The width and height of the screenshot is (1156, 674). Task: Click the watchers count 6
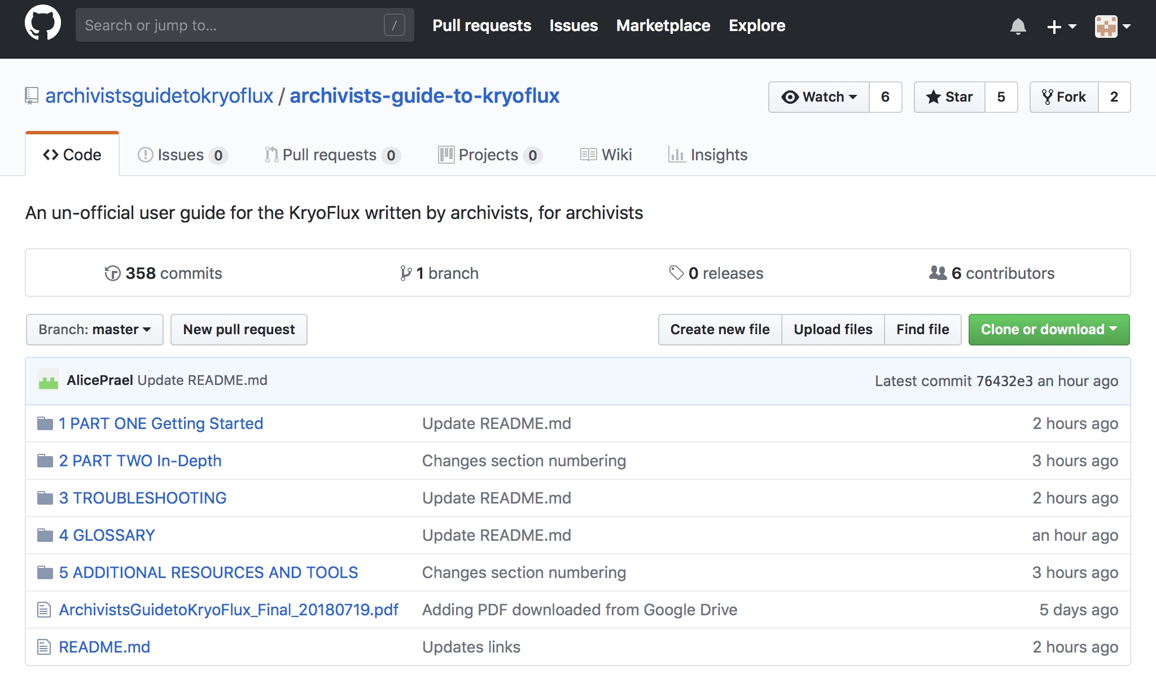pos(885,97)
